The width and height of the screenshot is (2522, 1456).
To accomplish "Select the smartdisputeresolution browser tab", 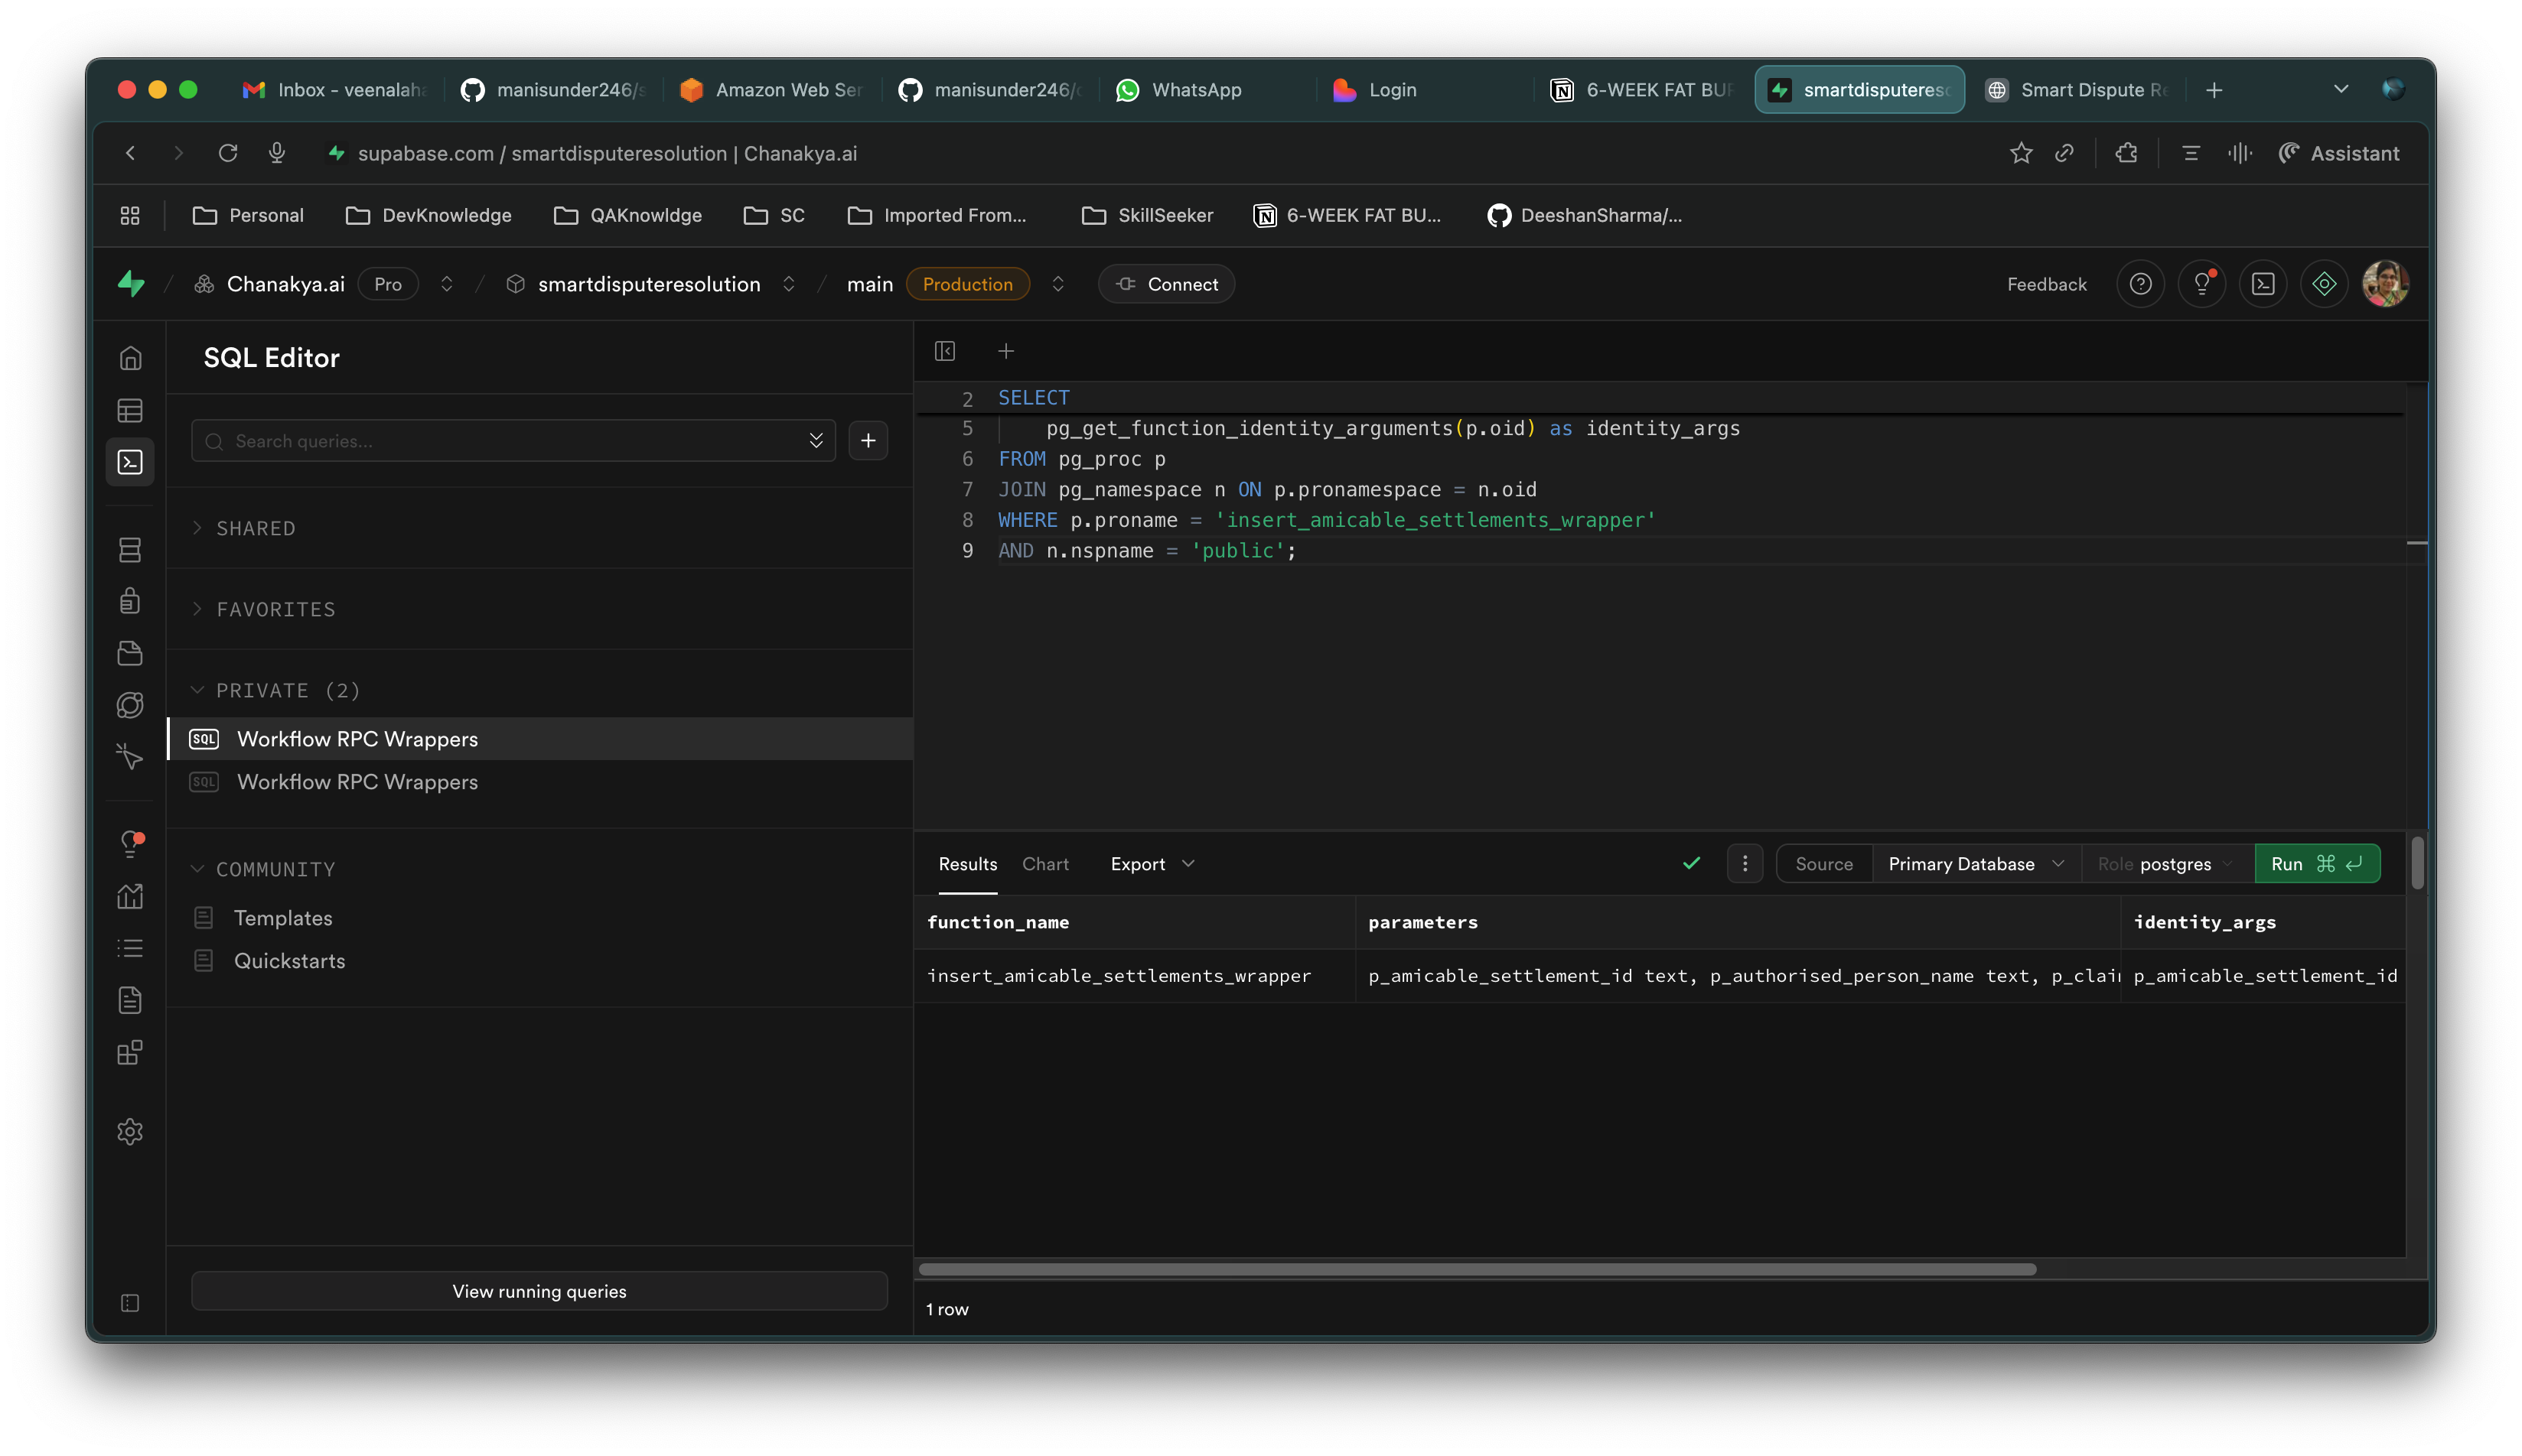I will click(x=1859, y=89).
